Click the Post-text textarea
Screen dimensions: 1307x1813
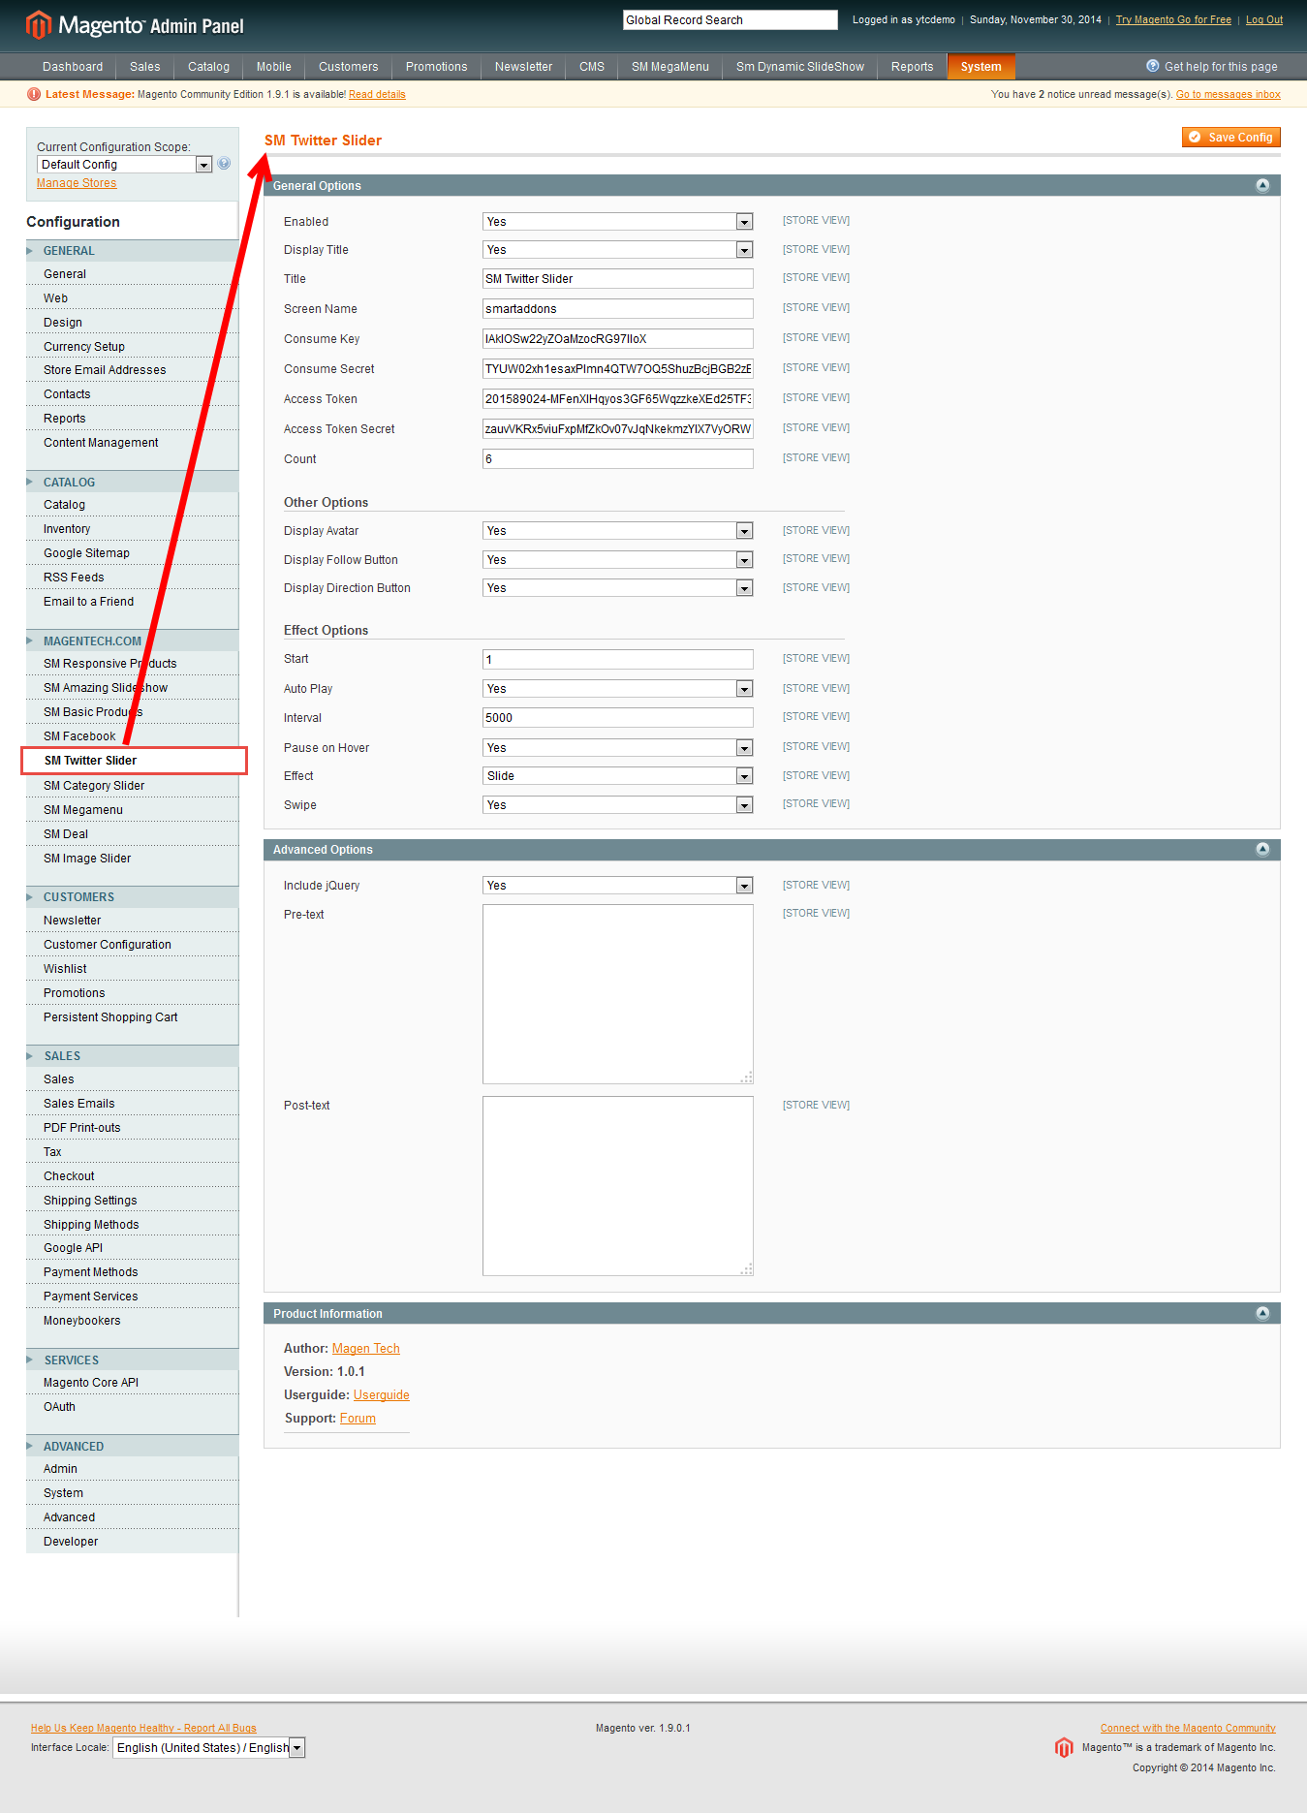click(617, 1186)
